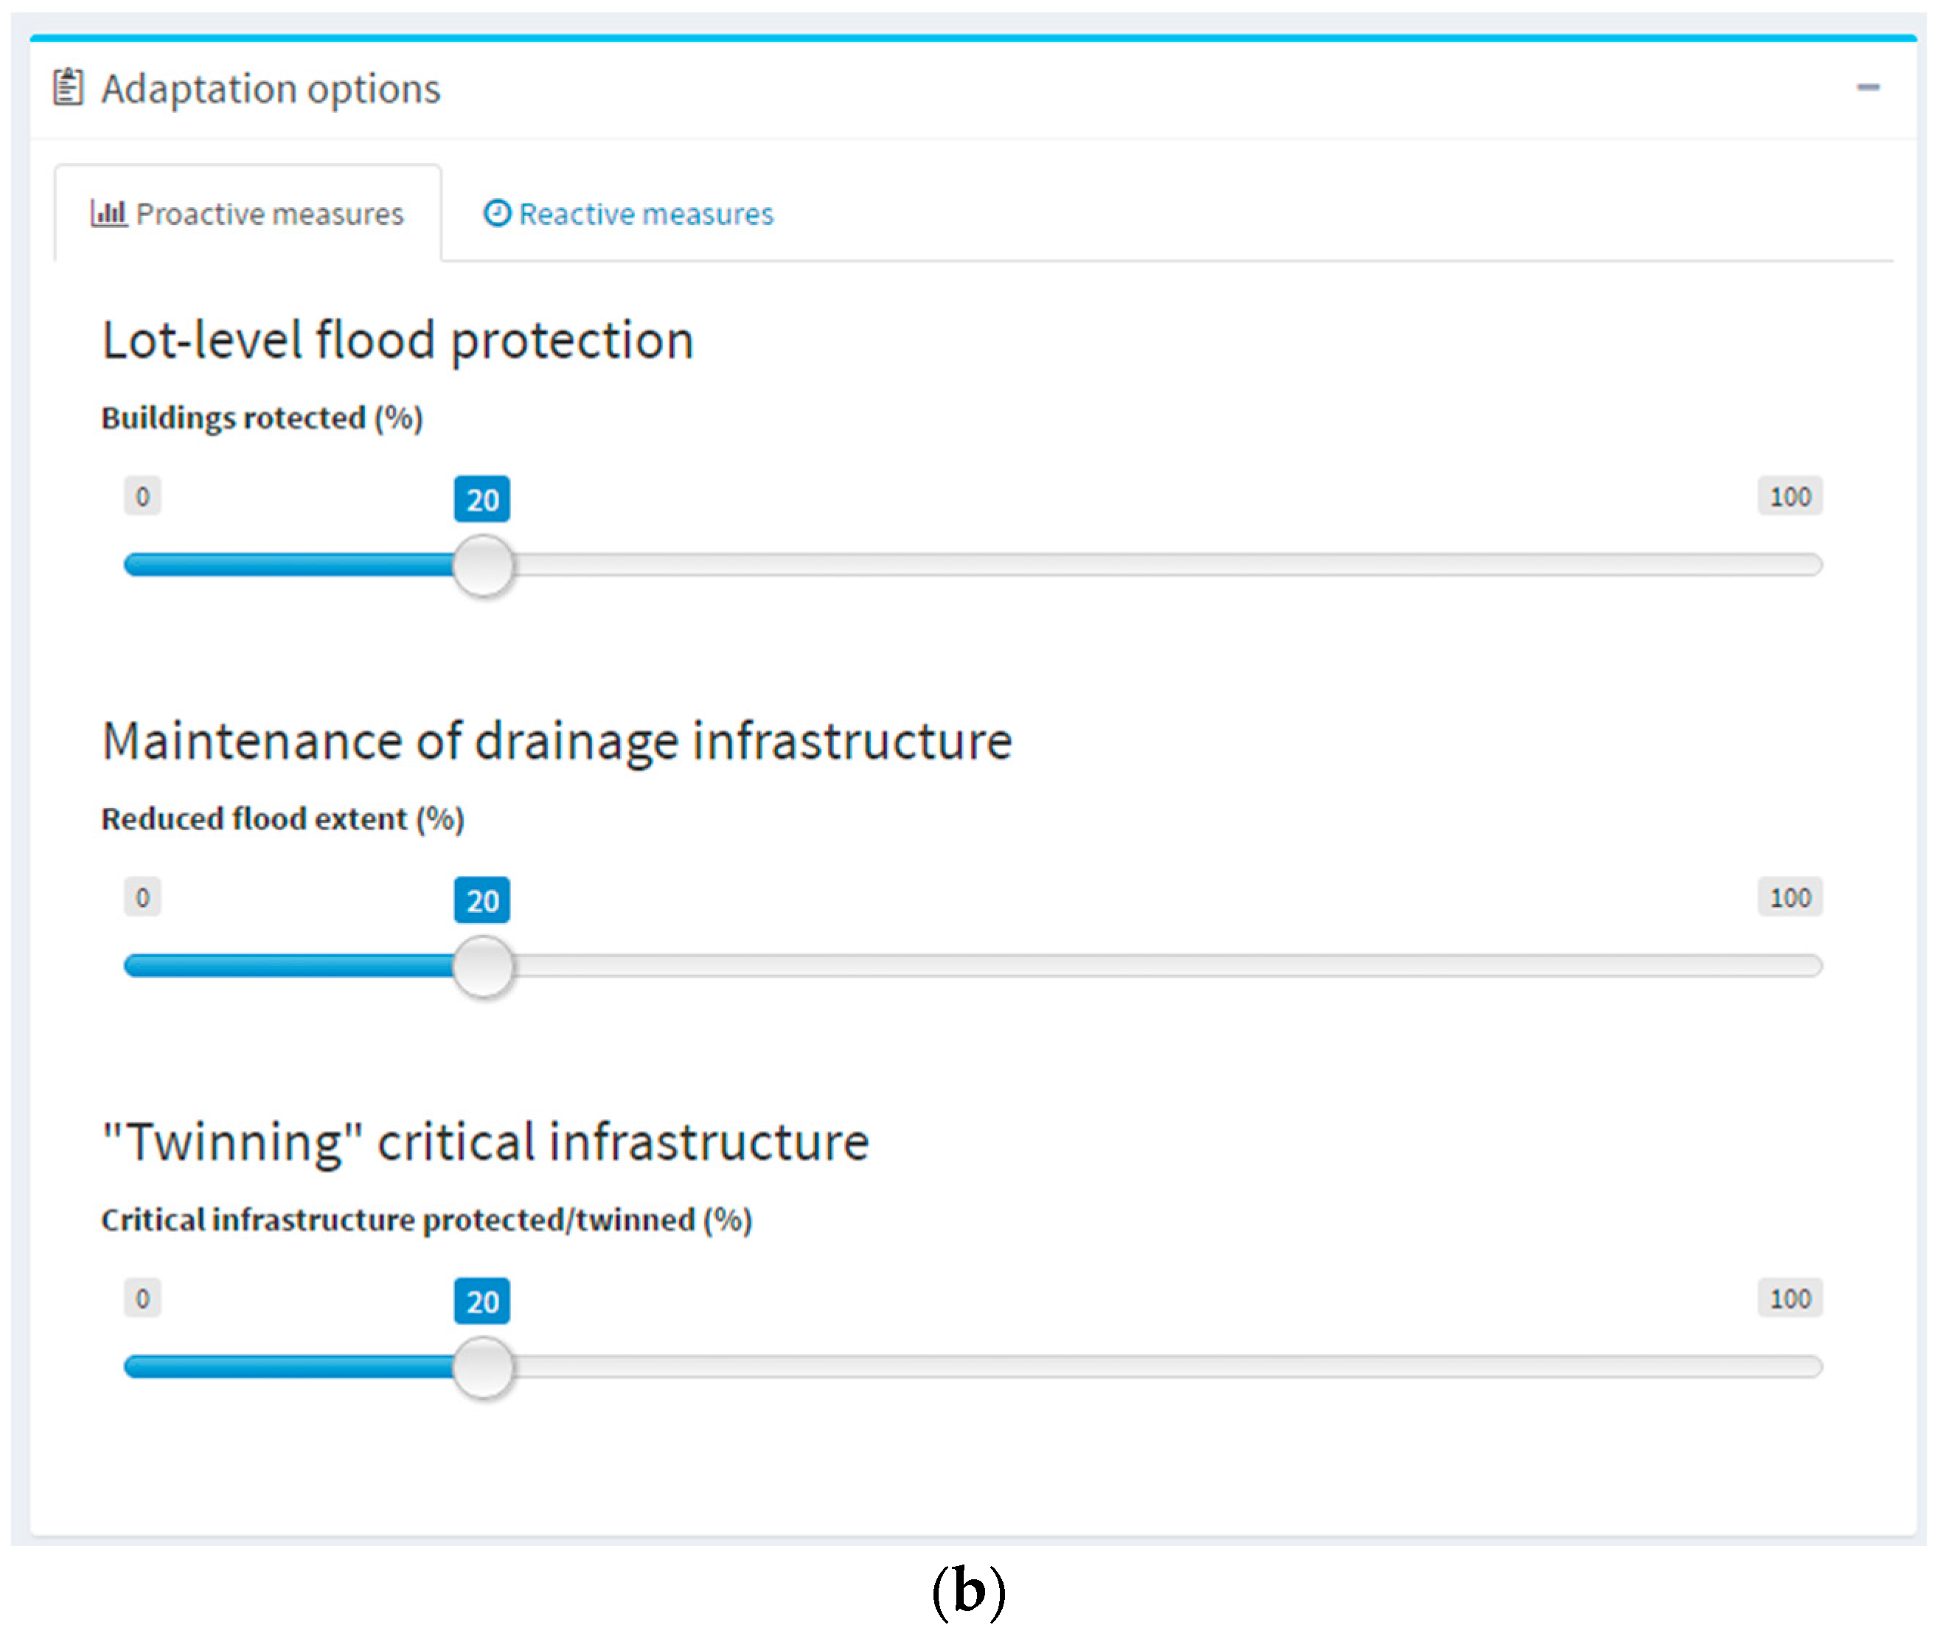
Task: Click the 100 label of Critical infrastructure slider
Action: point(1790,1299)
